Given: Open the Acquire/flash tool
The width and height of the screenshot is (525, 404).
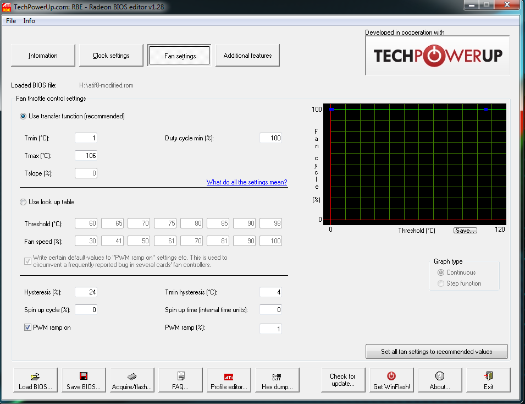Looking at the screenshot, I should click(132, 380).
